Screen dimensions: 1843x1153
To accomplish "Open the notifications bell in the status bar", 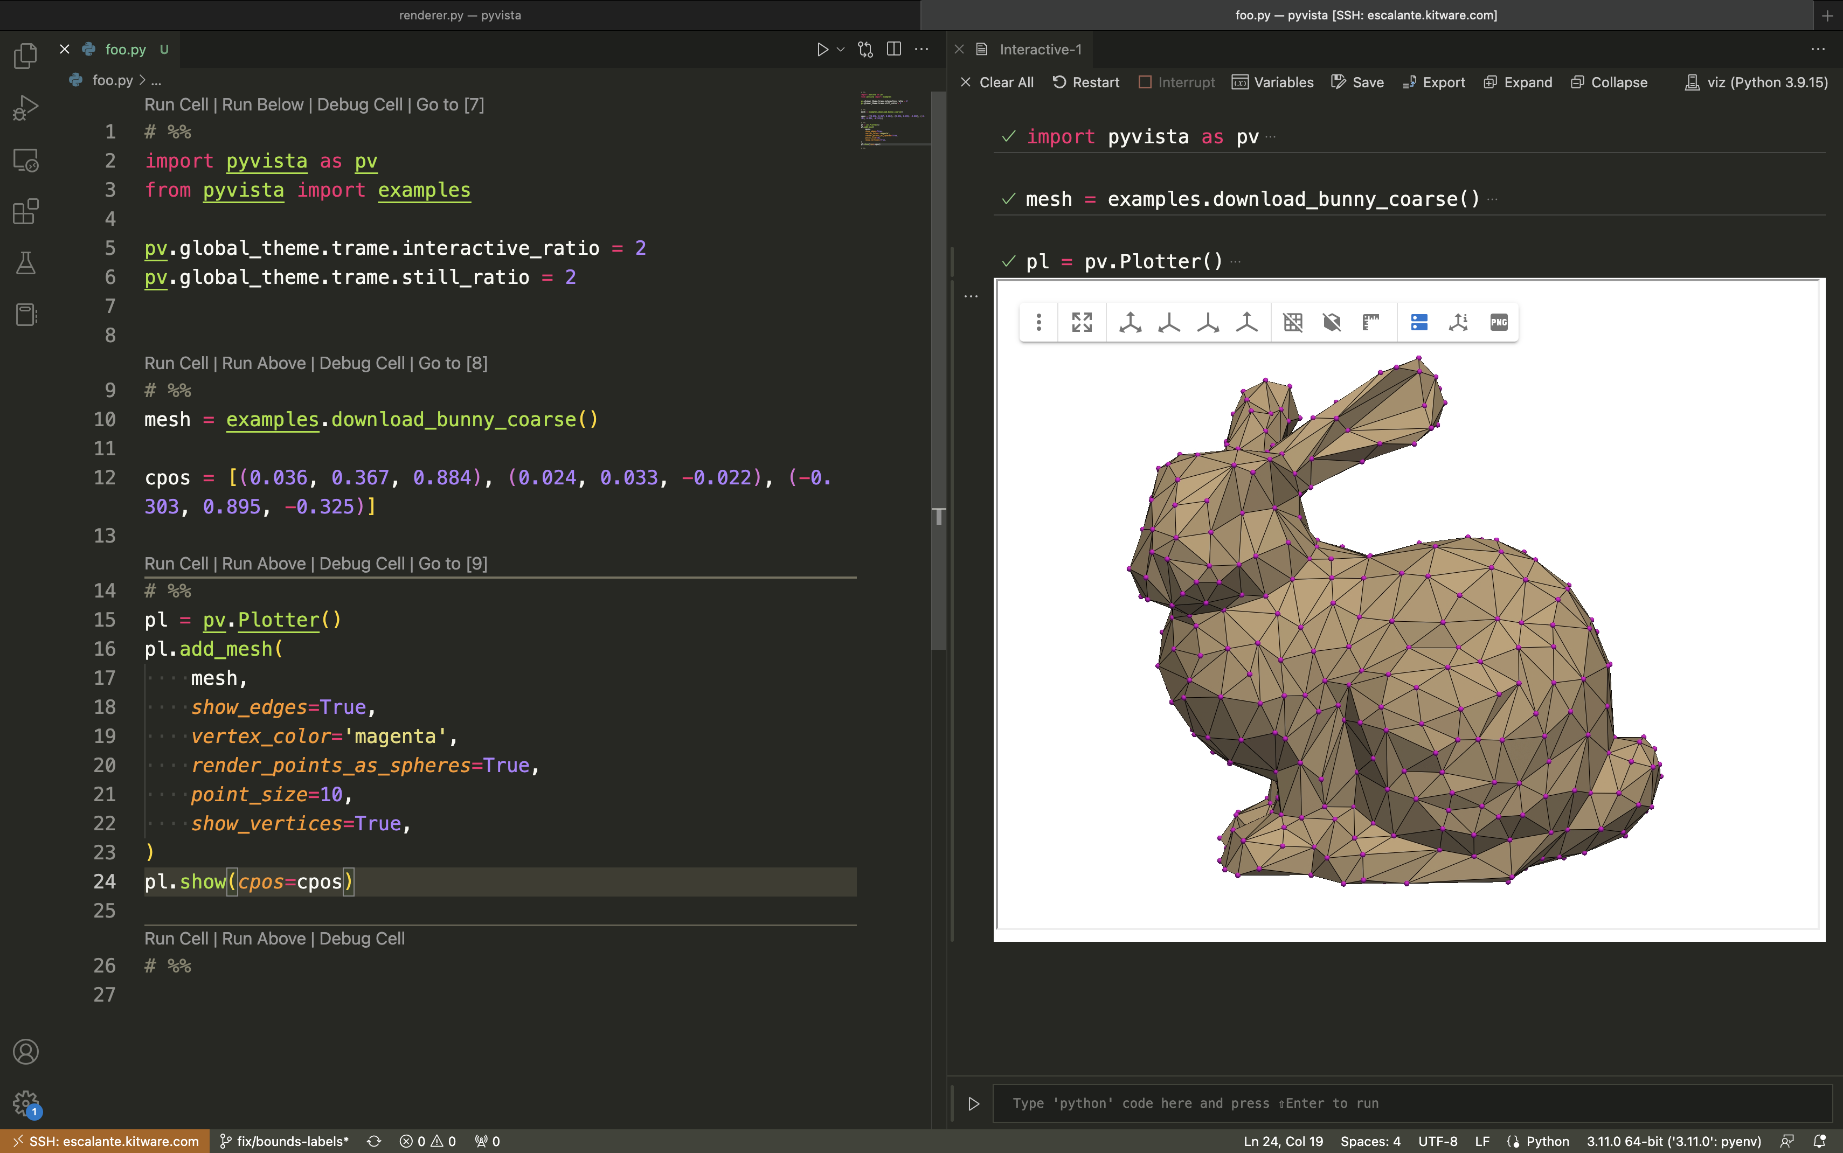I will tap(1819, 1142).
